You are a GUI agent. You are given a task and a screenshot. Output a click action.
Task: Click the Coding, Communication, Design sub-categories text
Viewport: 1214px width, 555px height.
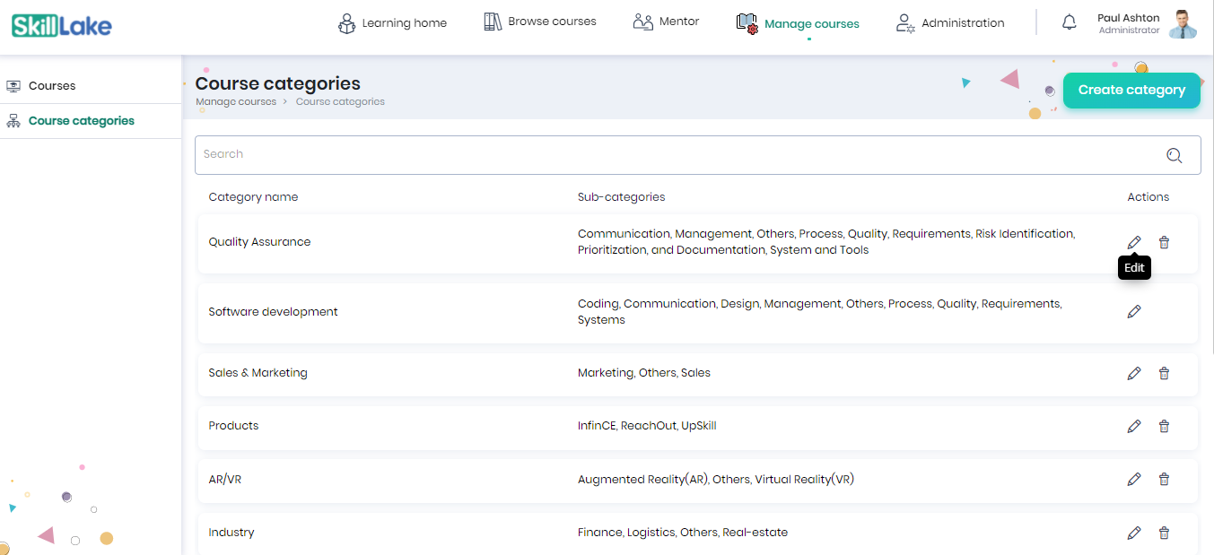coord(820,312)
